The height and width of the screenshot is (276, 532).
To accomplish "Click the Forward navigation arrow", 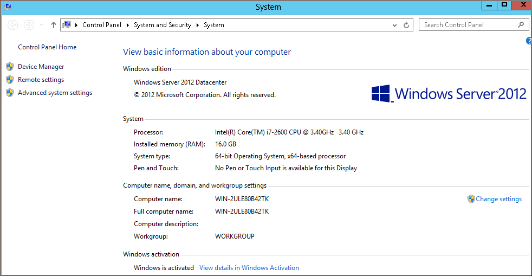I will (x=29, y=25).
